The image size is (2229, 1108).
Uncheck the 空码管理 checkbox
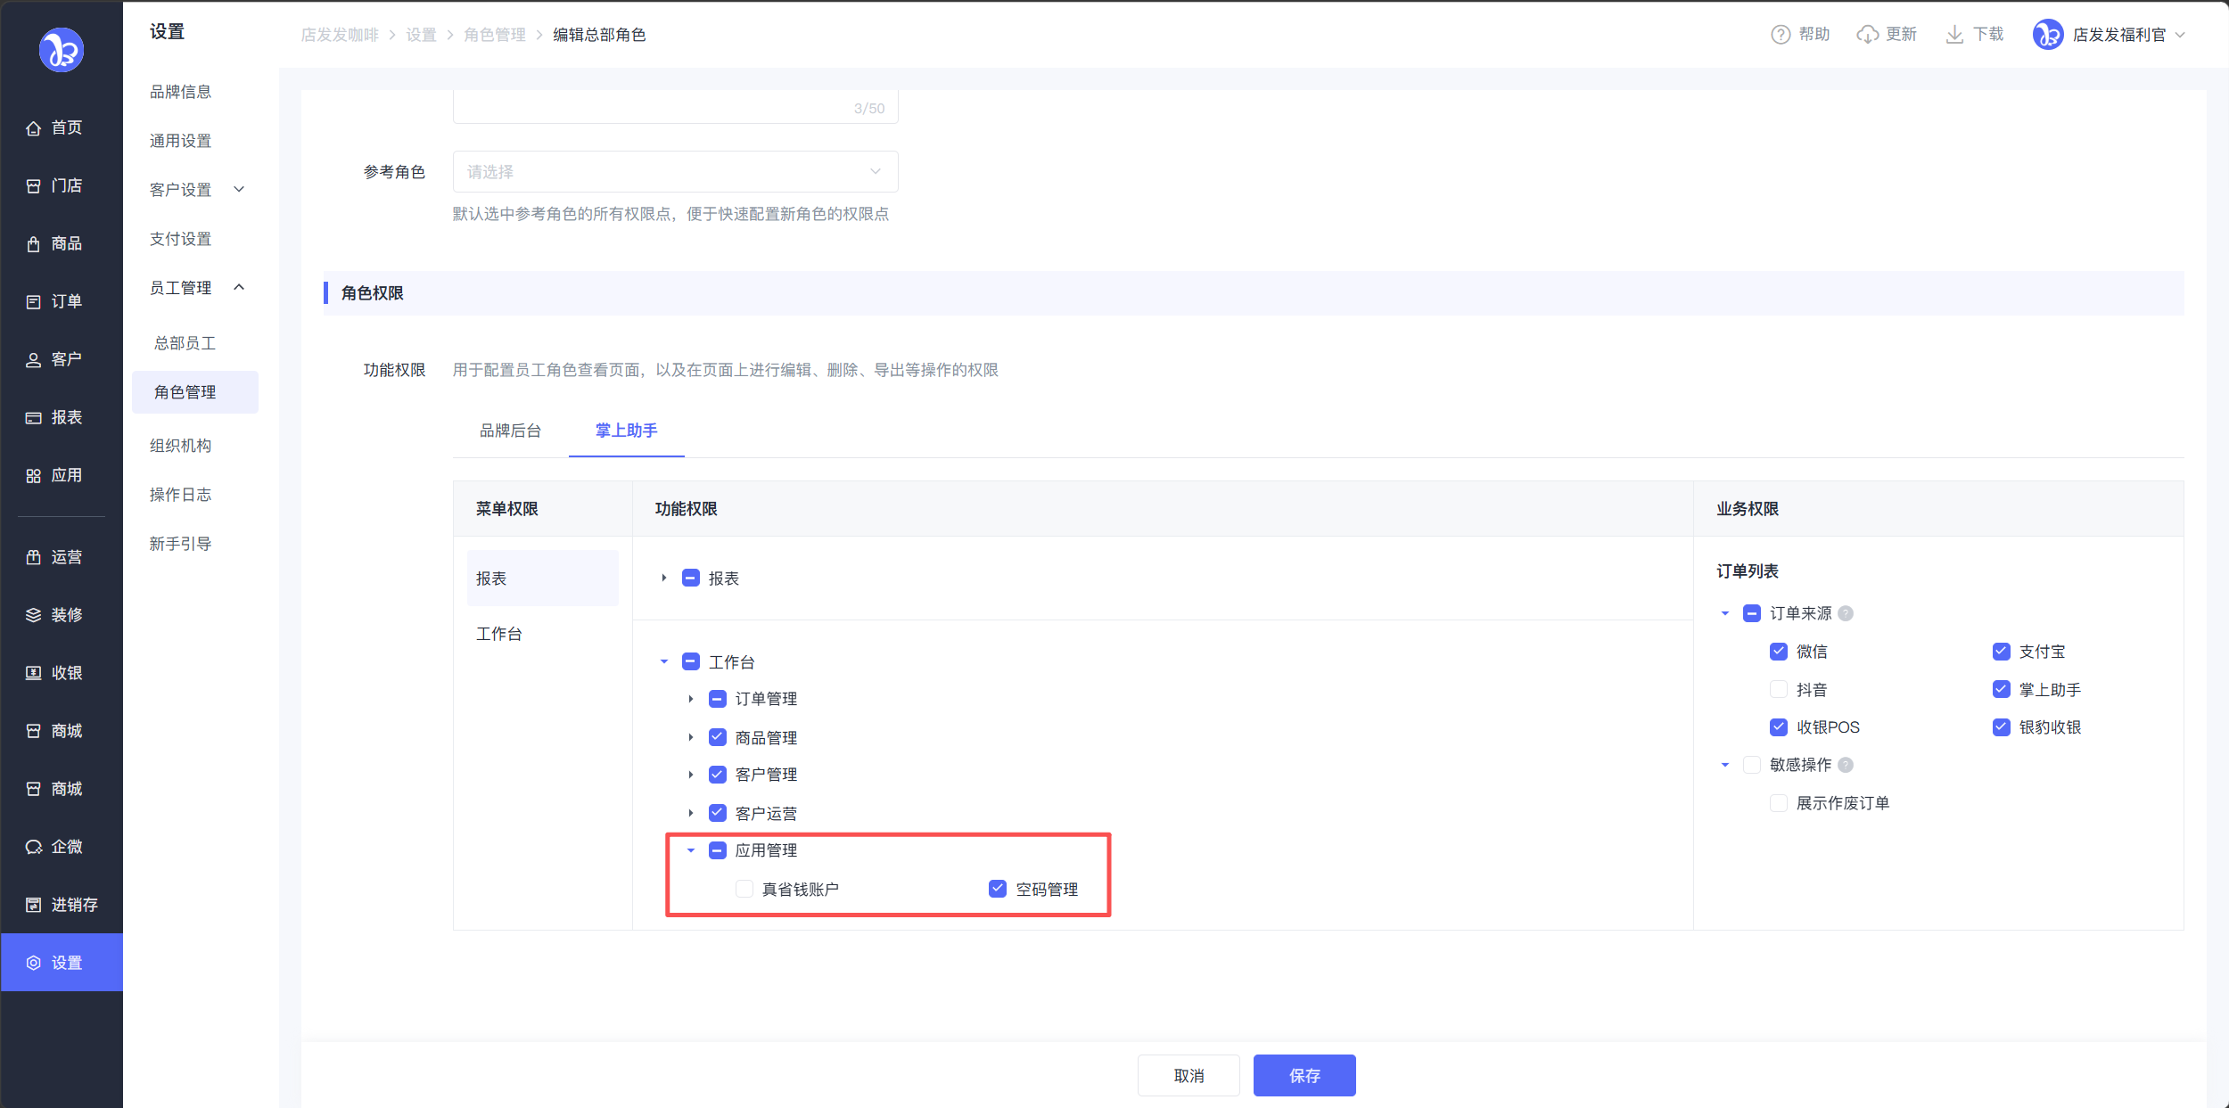click(998, 889)
